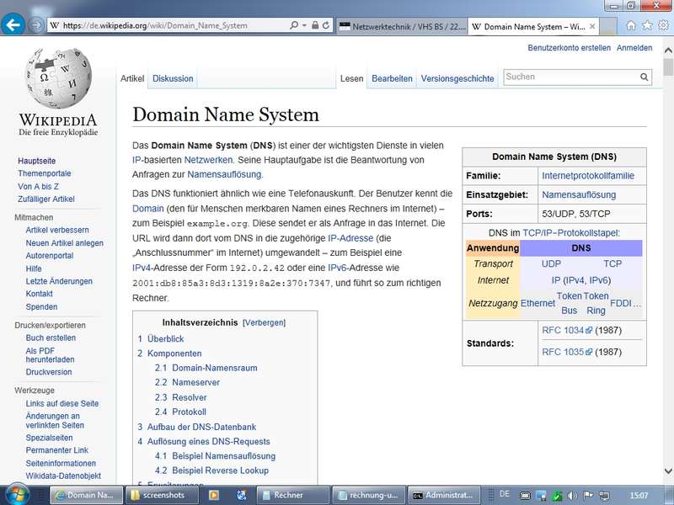Refresh the page with the reload icon
Image resolution: width=674 pixels, height=505 pixels.
[326, 26]
